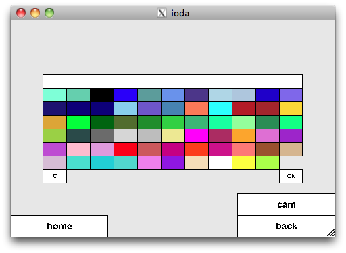Select the cyan swatch in second row
The height and width of the screenshot is (253, 346).
coord(220,109)
